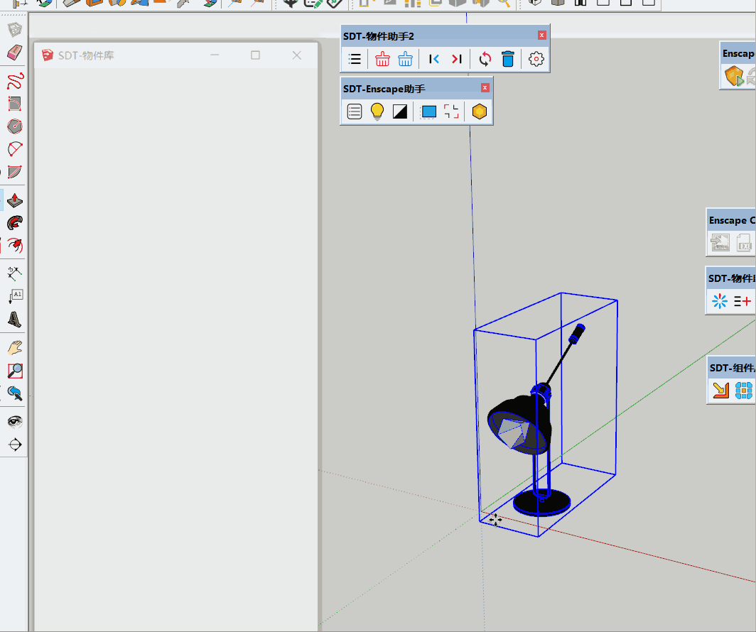Click the orange arrow in SDT-组件 toolbar
The width and height of the screenshot is (756, 632).
[x=720, y=390]
